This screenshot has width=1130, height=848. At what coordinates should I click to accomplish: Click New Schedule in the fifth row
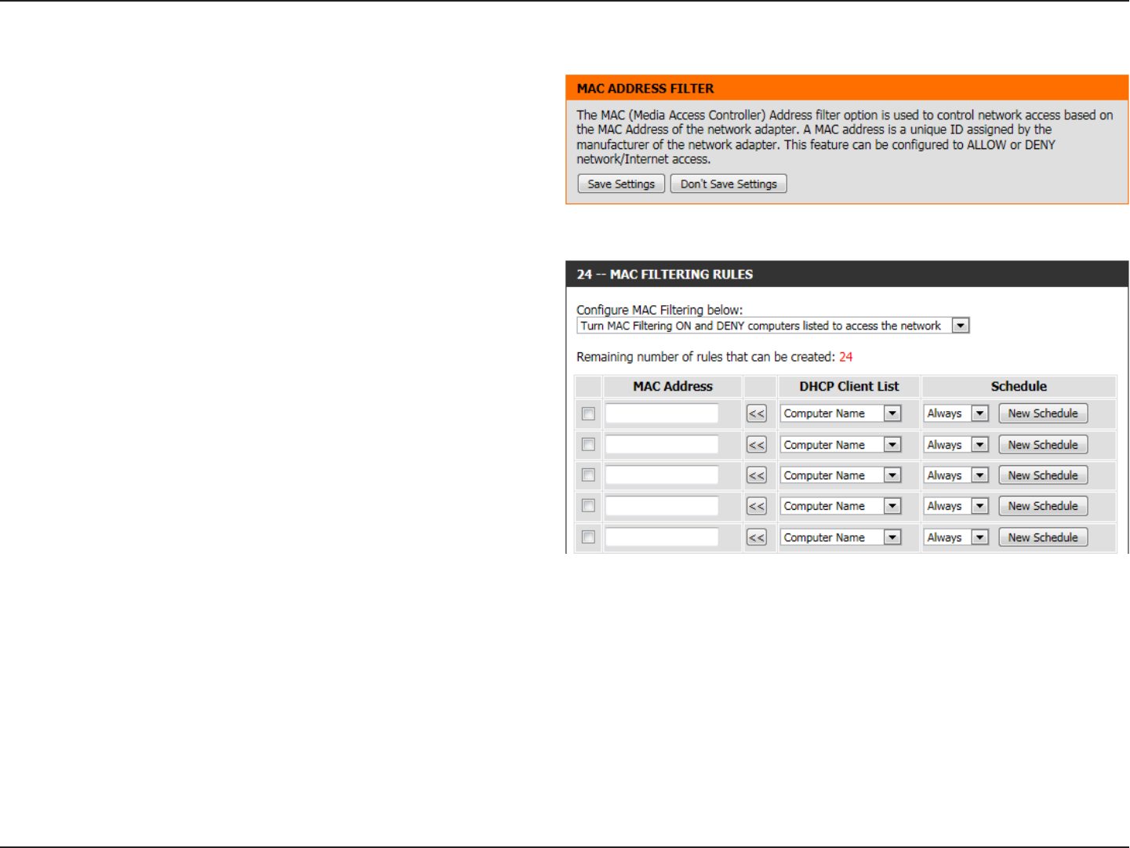1043,537
